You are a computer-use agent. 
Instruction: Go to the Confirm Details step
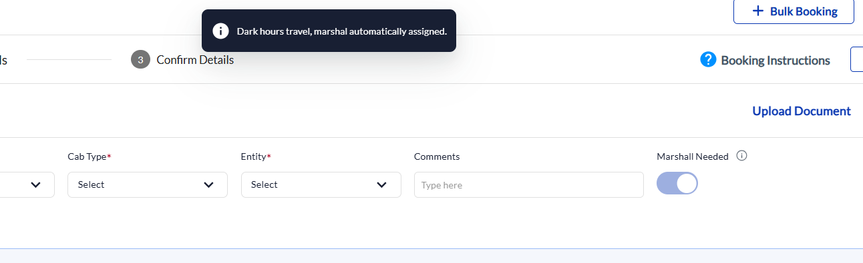[195, 60]
